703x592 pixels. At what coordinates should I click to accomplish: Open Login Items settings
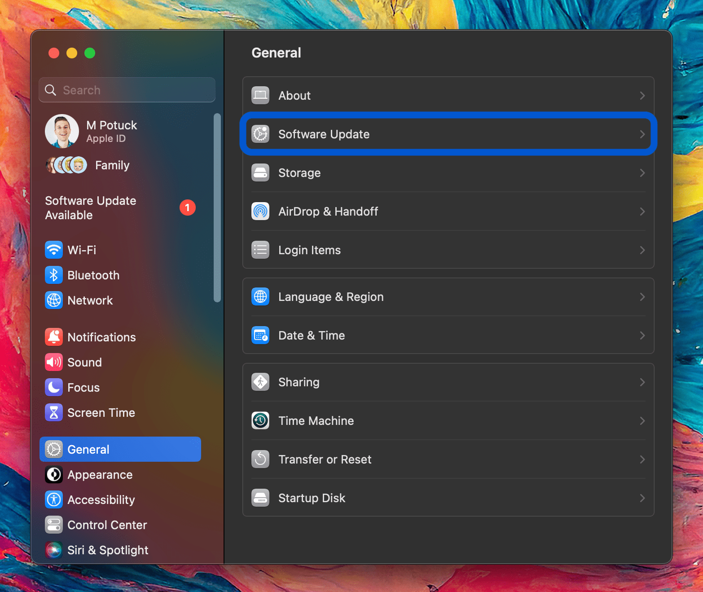[448, 250]
